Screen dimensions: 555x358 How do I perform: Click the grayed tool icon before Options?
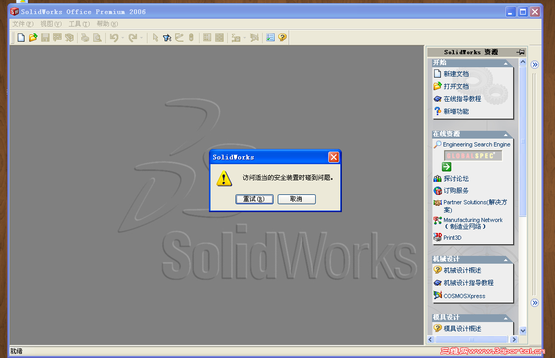[254, 38]
